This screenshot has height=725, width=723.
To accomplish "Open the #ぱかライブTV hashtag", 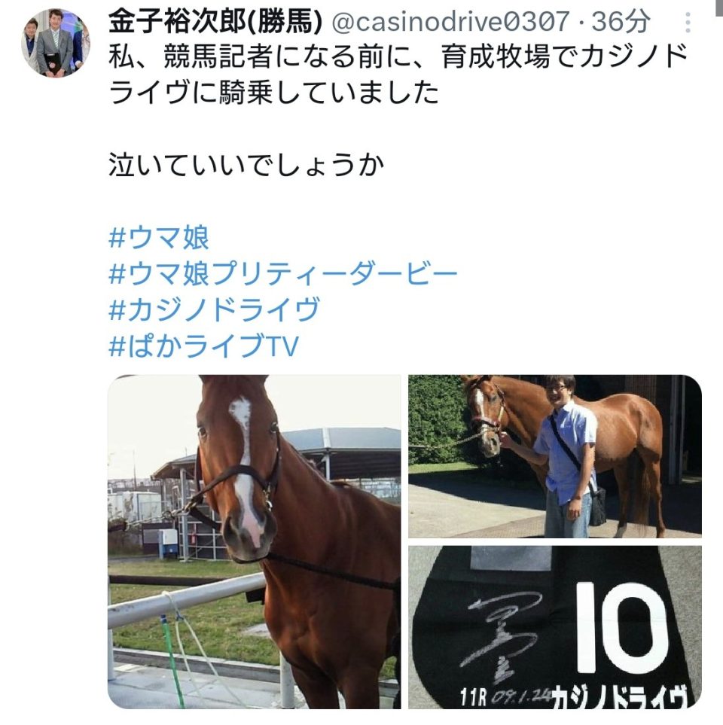I will (x=203, y=346).
